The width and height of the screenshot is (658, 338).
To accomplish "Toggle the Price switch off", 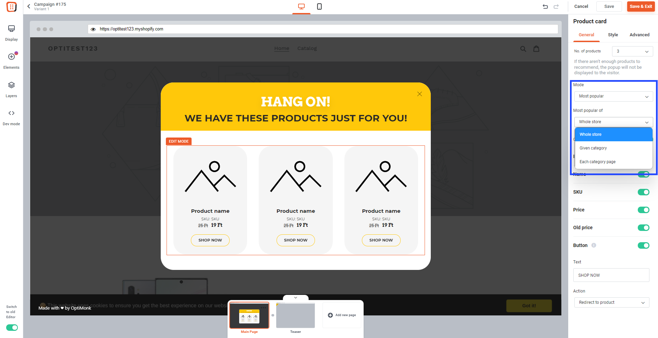I will pos(643,210).
